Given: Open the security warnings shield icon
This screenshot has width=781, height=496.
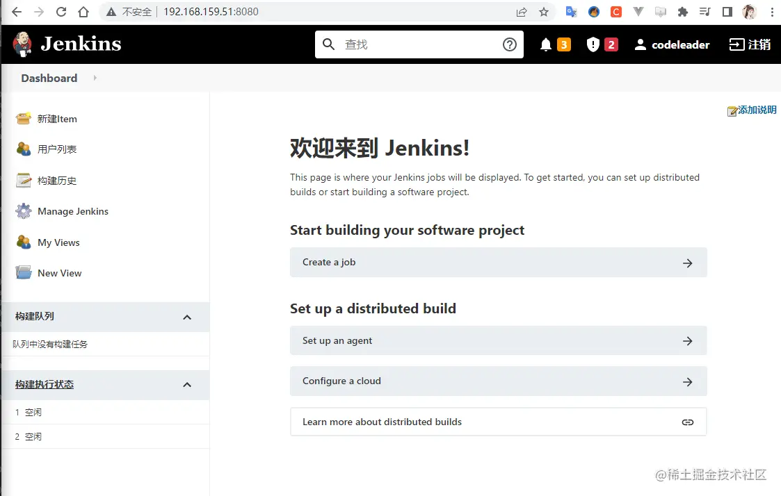Looking at the screenshot, I should tap(593, 44).
